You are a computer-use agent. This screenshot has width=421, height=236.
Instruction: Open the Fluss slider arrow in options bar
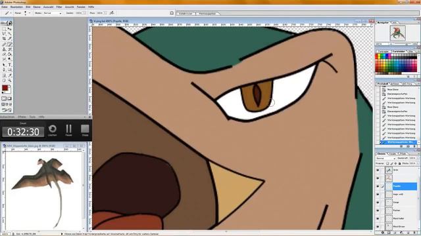pyautogui.click(x=105, y=13)
